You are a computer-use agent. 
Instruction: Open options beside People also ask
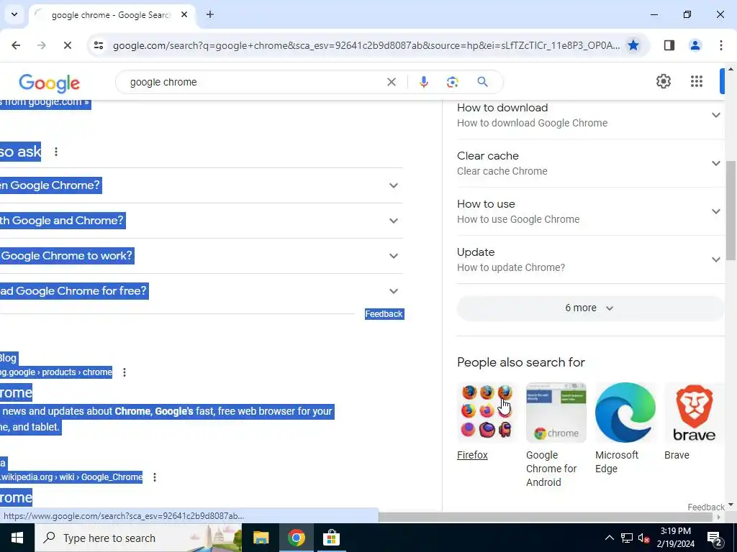coord(56,152)
